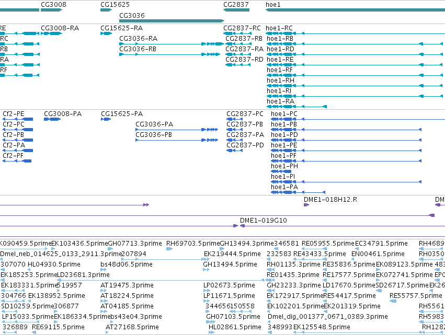Select protein CG3036-PA
Screen dimensions: 445x335
[154, 124]
